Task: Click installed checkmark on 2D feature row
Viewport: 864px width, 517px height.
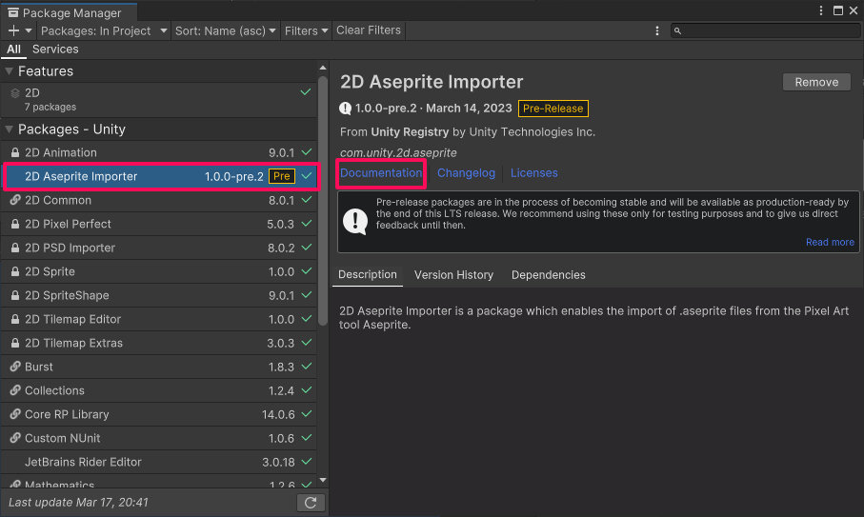Action: click(x=306, y=92)
